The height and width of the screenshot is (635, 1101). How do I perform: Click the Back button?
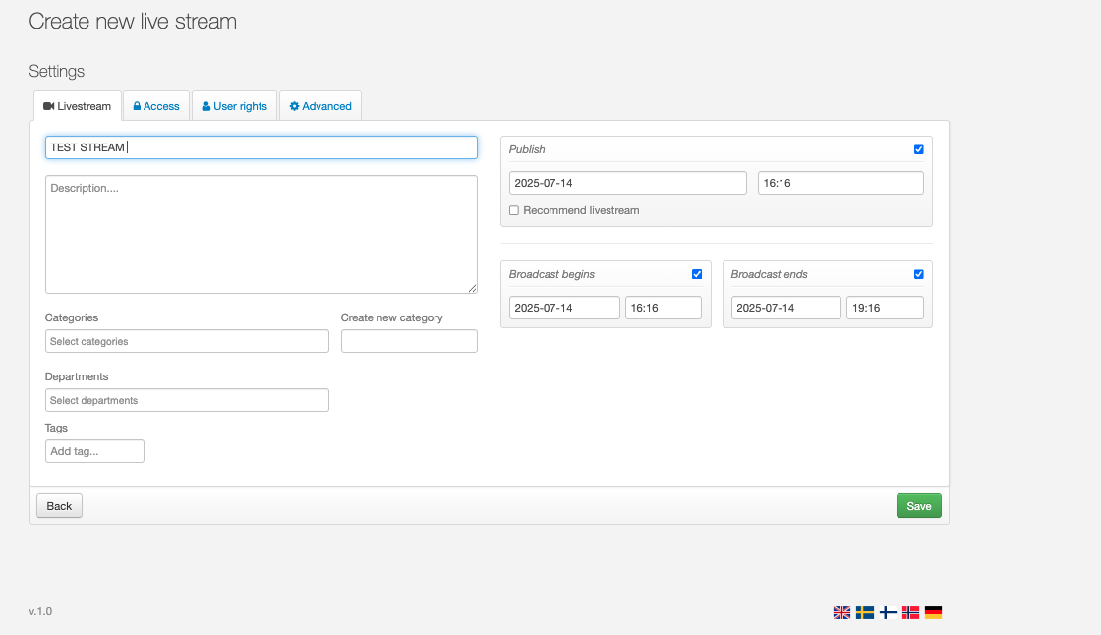point(59,506)
